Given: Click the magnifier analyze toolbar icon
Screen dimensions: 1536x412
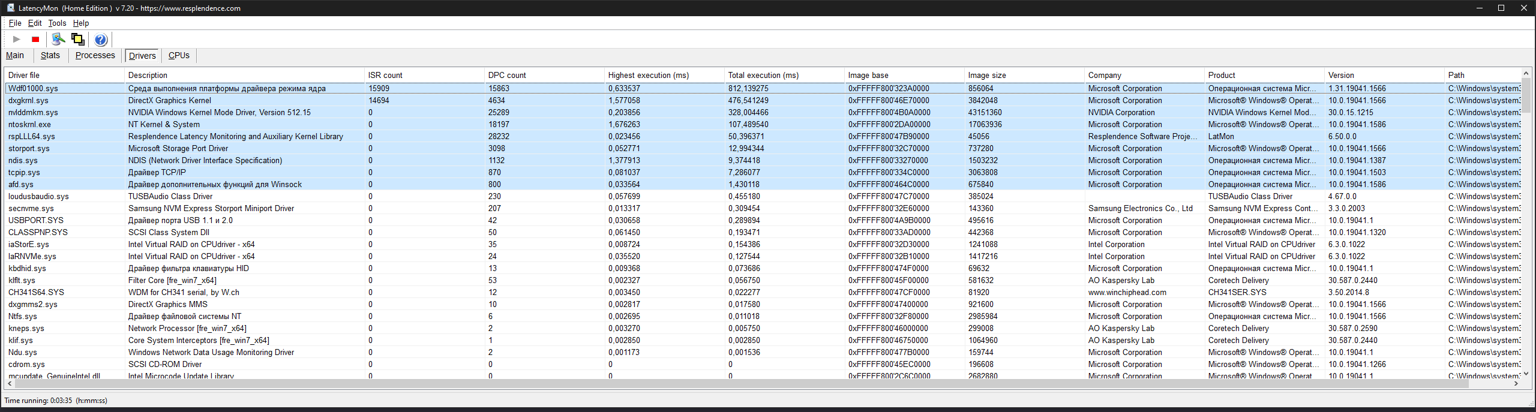Looking at the screenshot, I should point(58,40).
